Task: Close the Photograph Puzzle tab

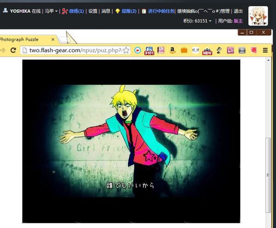Action: [53, 40]
